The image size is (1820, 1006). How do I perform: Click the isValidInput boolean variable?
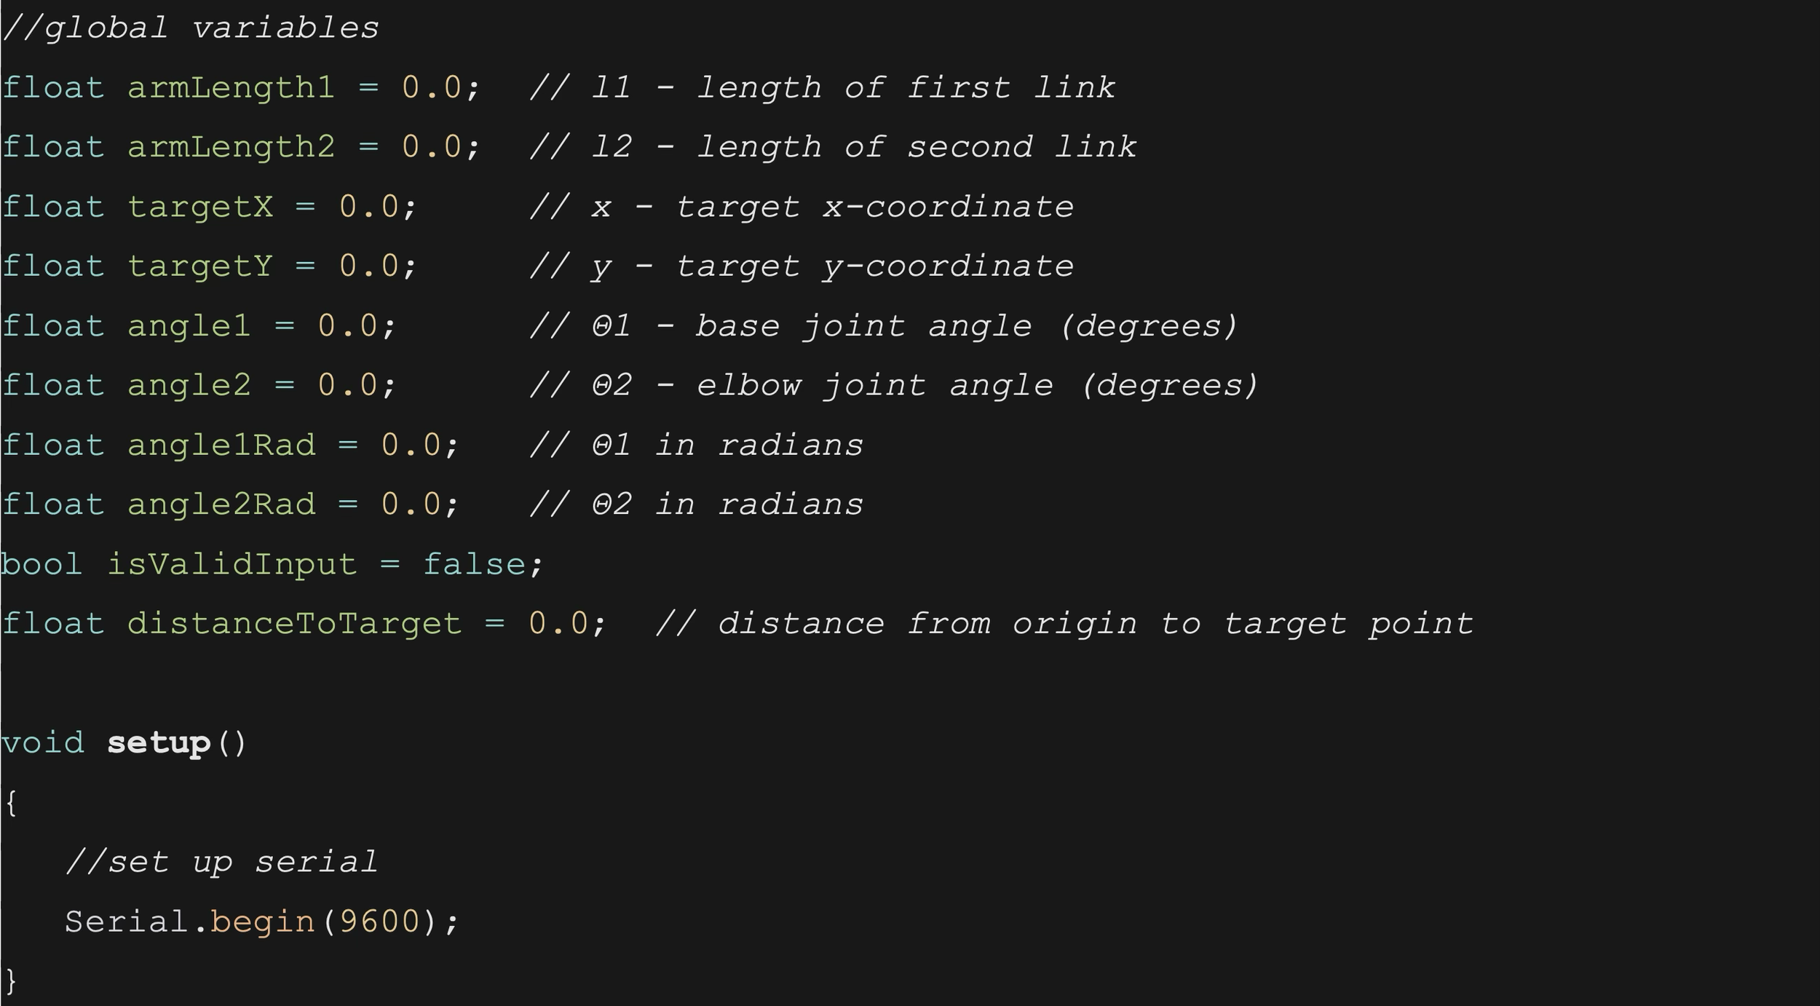coord(232,565)
